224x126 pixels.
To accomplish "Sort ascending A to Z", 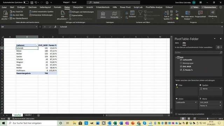I will tap(127, 13).
